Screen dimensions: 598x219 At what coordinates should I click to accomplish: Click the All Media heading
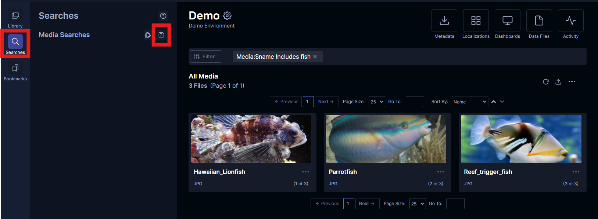pos(203,76)
